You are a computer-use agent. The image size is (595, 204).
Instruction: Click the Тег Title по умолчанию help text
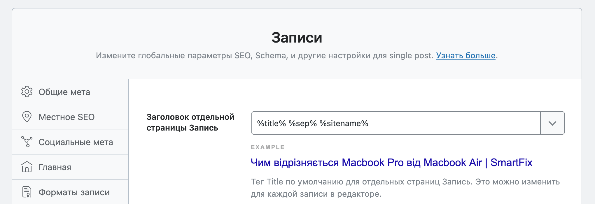coord(405,188)
